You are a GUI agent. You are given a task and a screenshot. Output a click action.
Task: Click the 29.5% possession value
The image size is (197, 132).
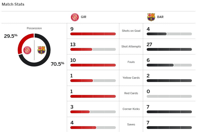(x=11, y=36)
